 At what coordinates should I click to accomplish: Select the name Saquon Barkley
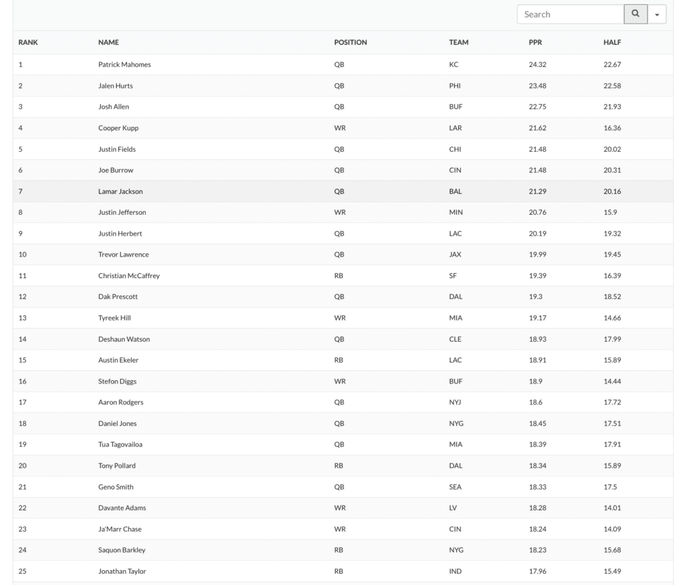coord(122,550)
